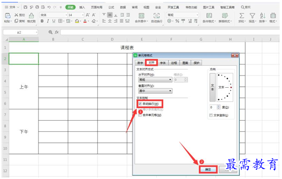Click the Paste clipboard icon
Image resolution: width=282 pixels, height=179 pixels.
pos(7,16)
